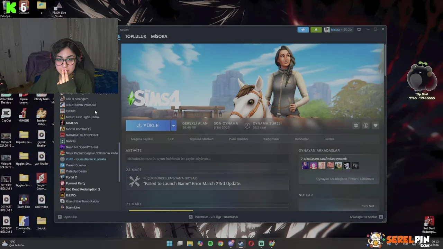Viewport: 443px width, 249px height.
Task: Open Tartışmalar tab
Action: tap(271, 139)
